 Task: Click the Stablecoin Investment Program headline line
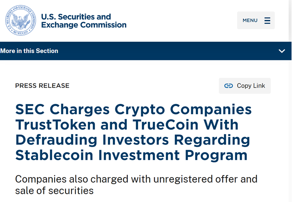pyautogui.click(x=131, y=155)
